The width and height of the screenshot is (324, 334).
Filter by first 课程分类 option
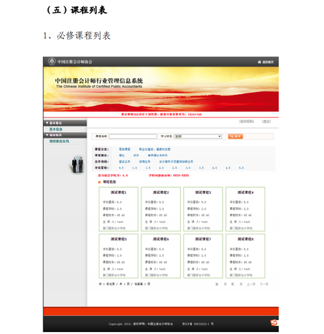[125, 149]
